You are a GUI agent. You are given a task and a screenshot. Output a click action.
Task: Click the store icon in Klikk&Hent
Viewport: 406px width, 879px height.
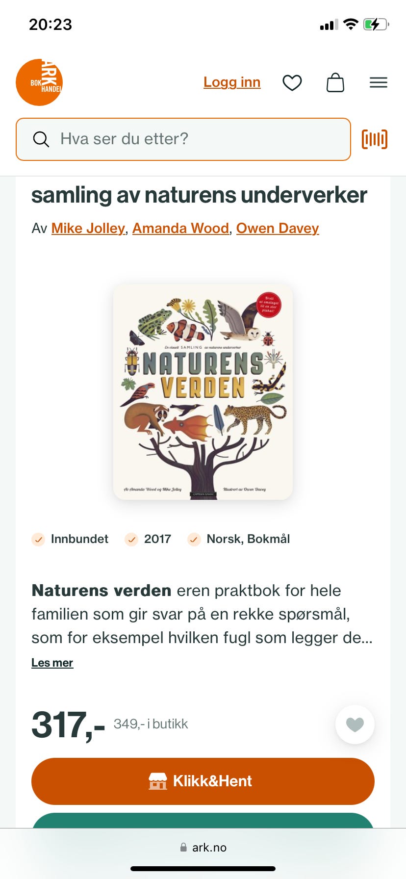158,781
